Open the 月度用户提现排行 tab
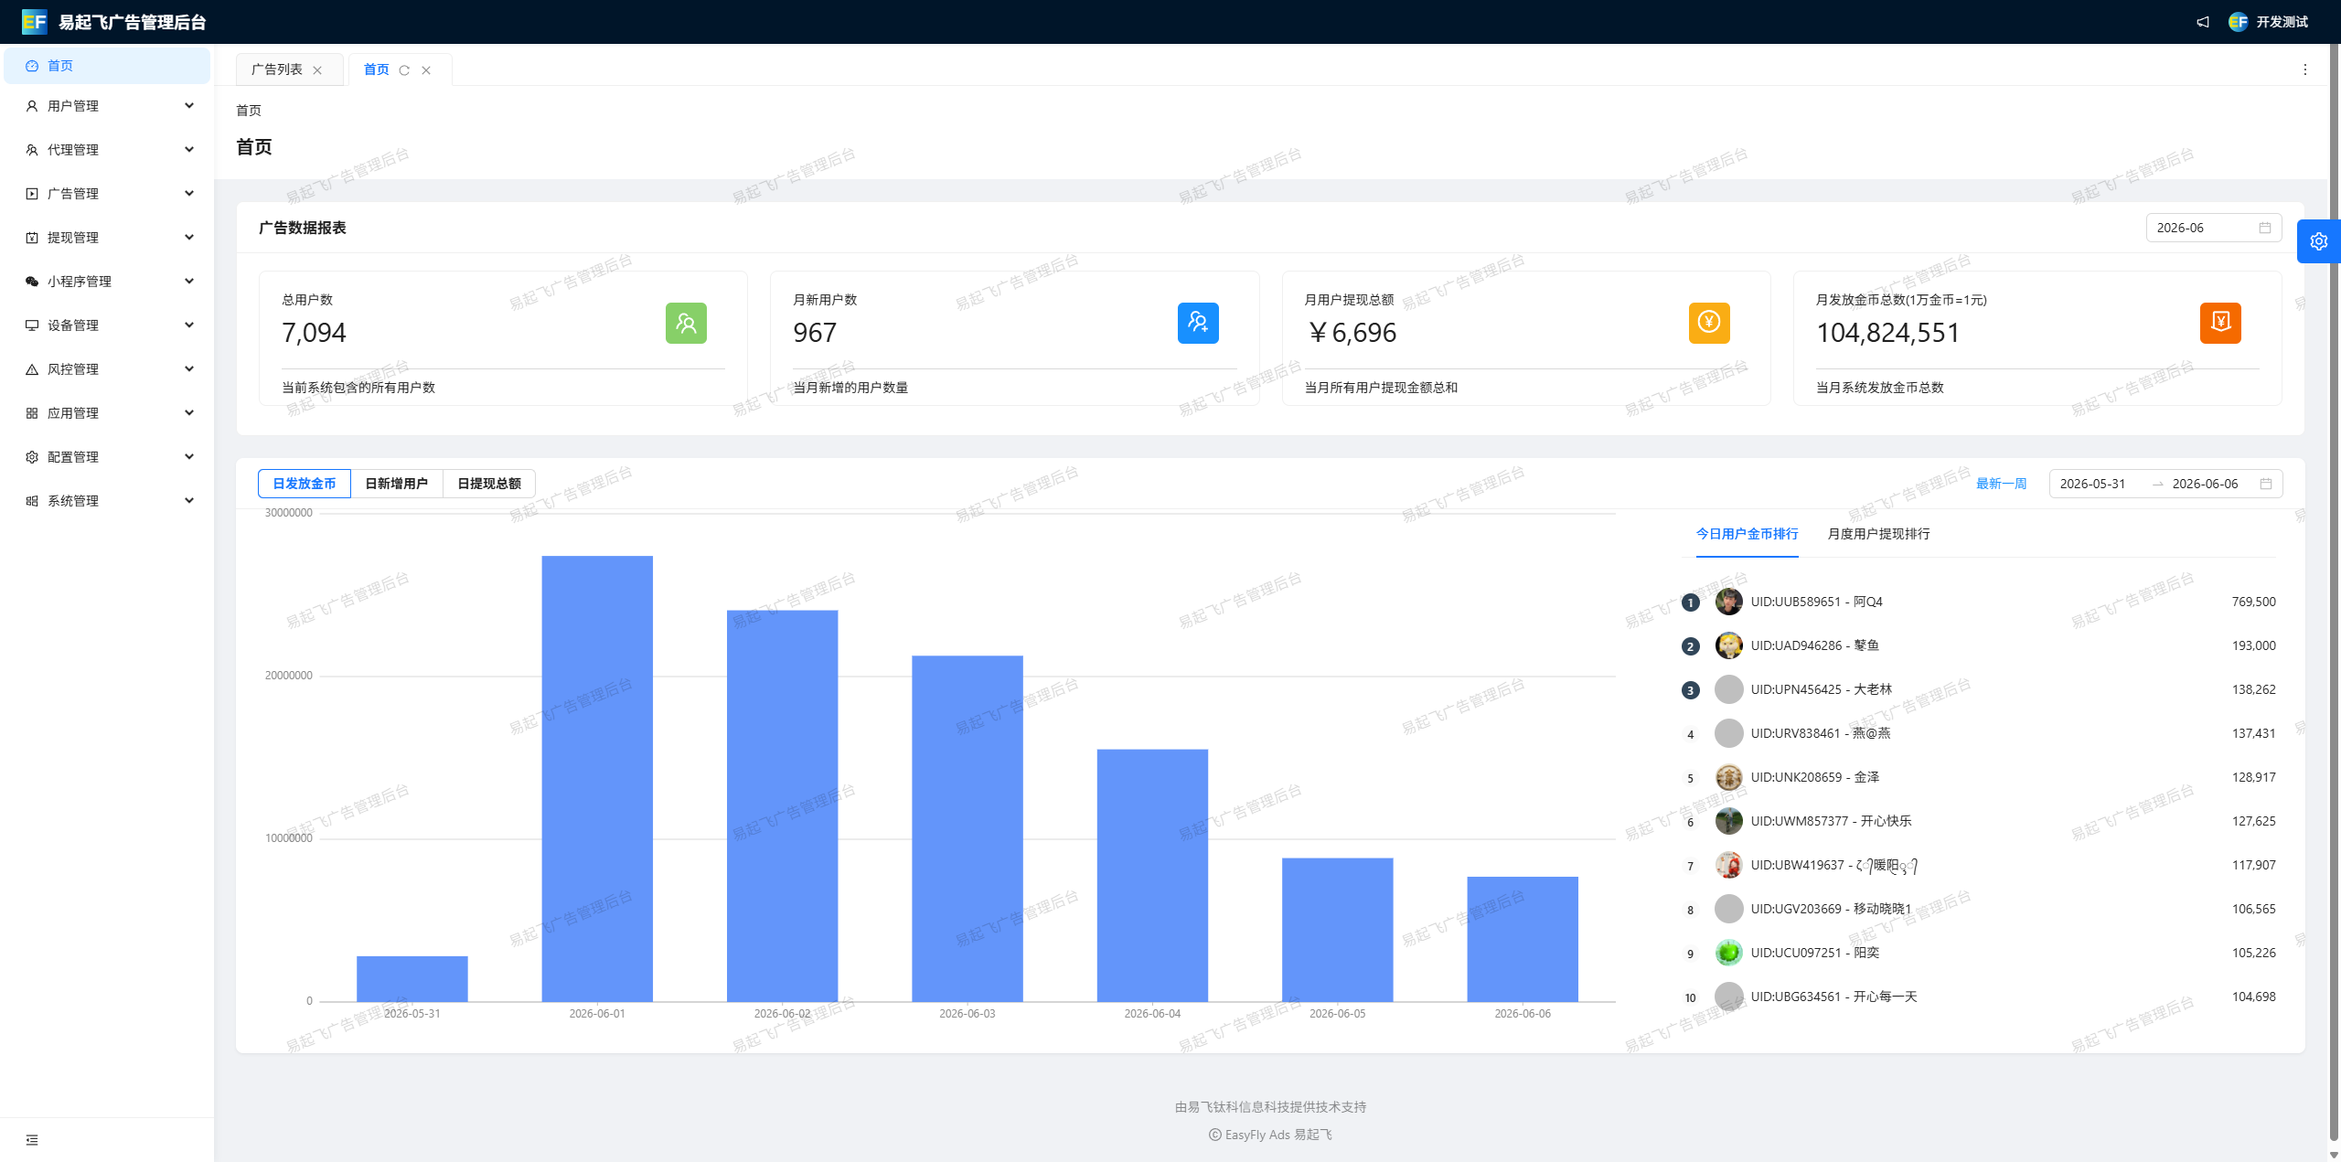This screenshot has height=1162, width=2341. [1878, 534]
